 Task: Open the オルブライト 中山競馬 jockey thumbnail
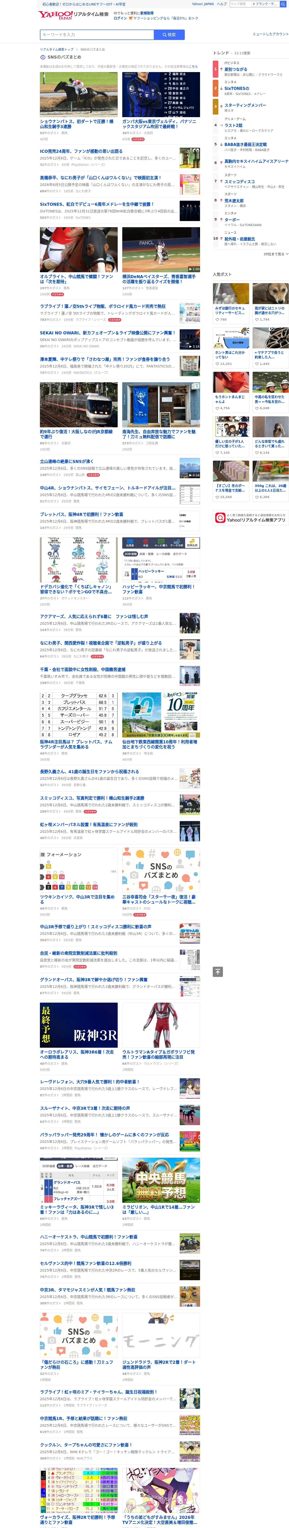click(79, 250)
